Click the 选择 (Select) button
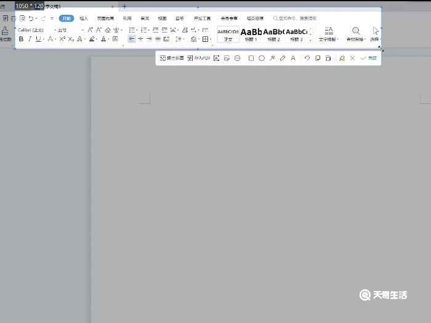 (375, 34)
